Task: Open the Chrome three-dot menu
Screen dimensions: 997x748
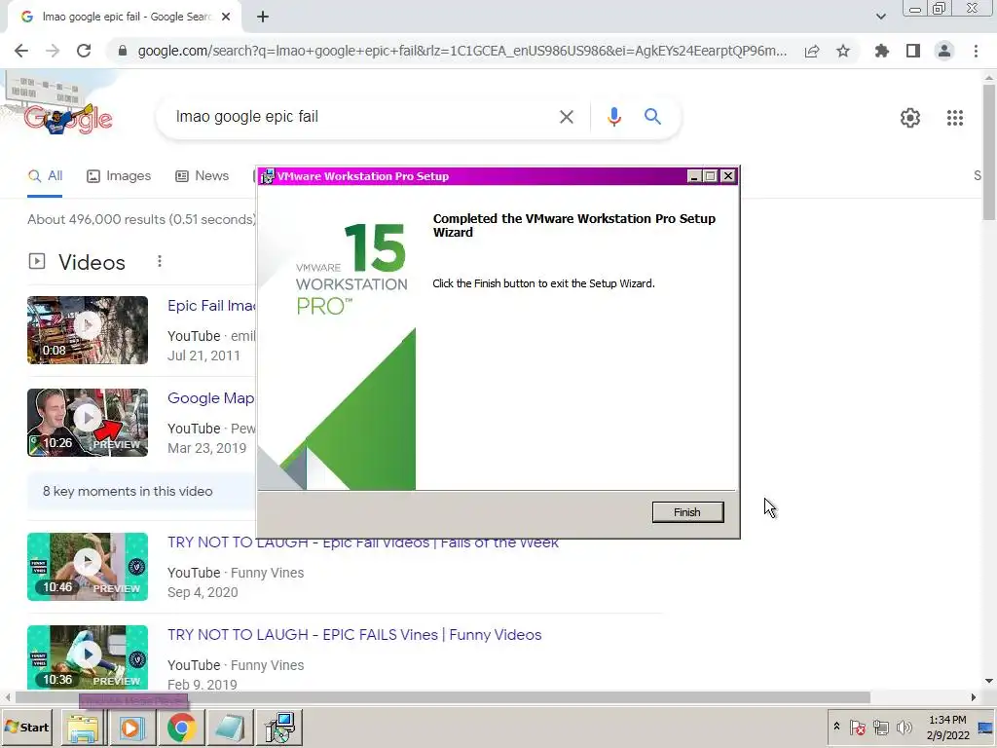Action: coord(976,51)
